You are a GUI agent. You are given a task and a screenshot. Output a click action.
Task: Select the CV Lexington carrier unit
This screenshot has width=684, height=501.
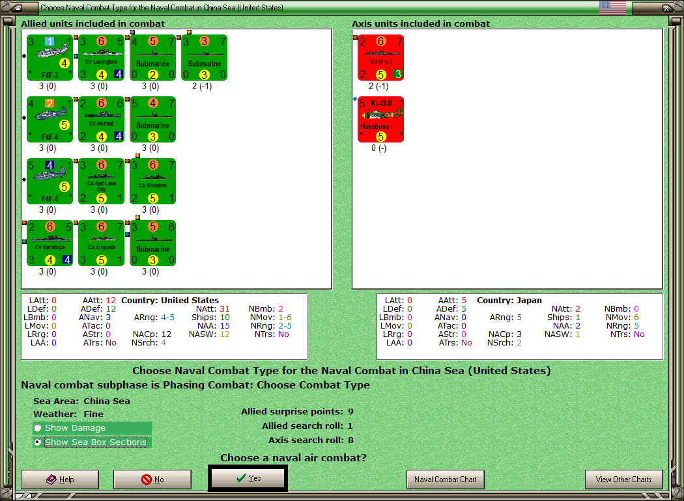pyautogui.click(x=101, y=58)
